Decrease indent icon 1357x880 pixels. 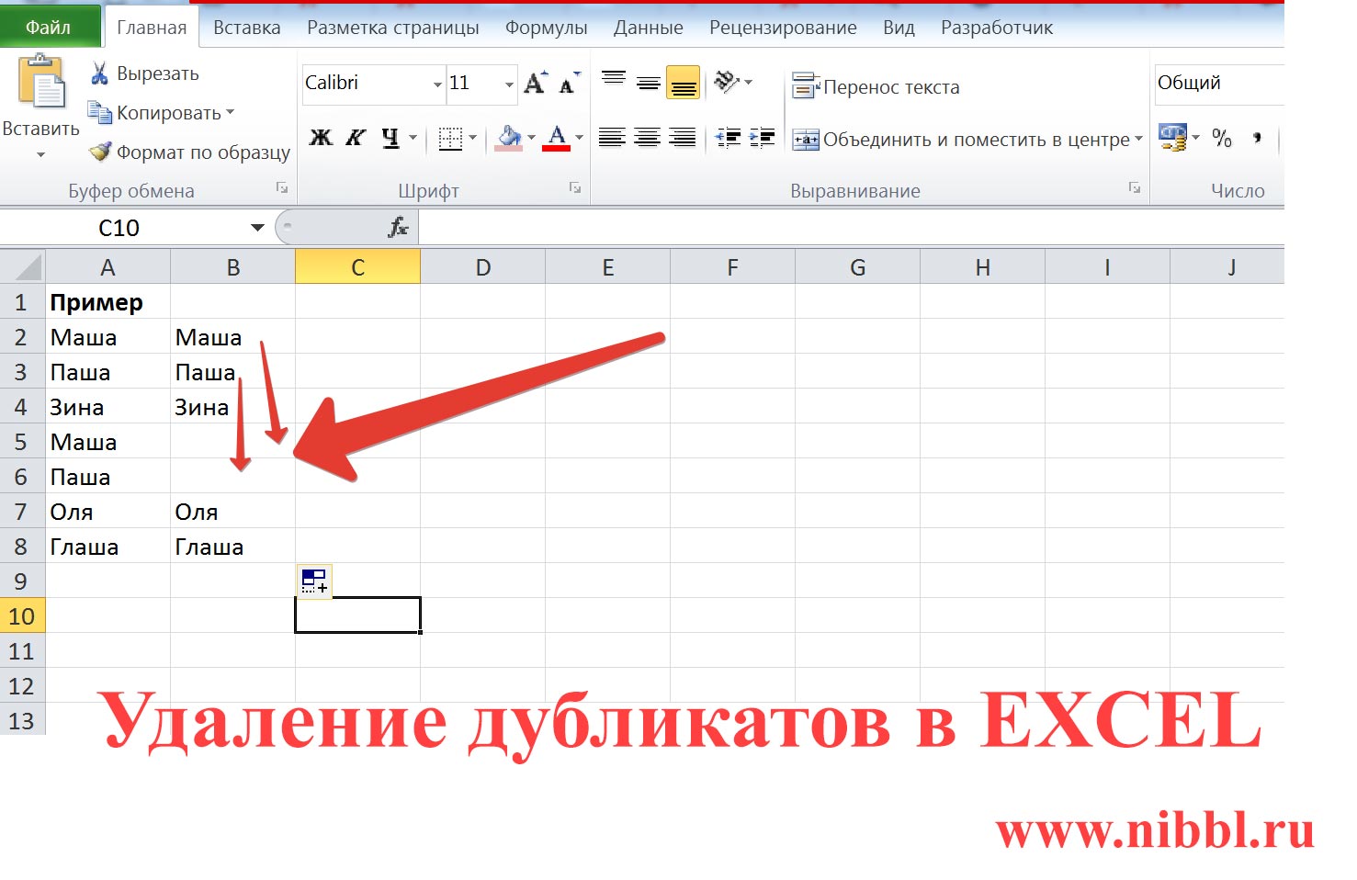coord(728,138)
